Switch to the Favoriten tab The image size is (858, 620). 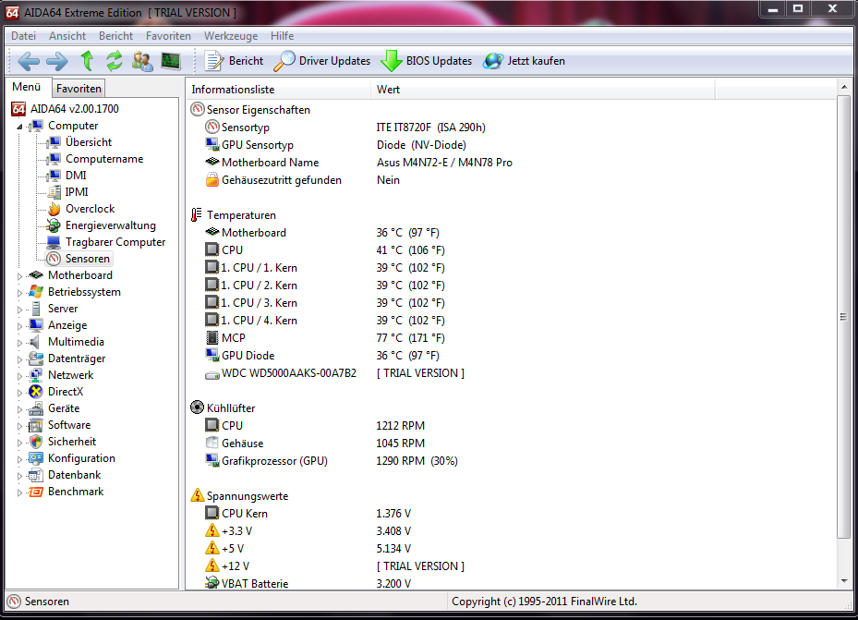79,88
